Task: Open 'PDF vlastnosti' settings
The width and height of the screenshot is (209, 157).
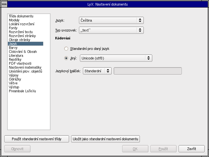Action: [20, 63]
